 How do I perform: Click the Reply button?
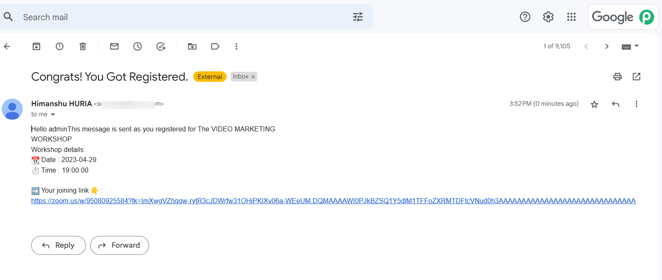tap(59, 245)
